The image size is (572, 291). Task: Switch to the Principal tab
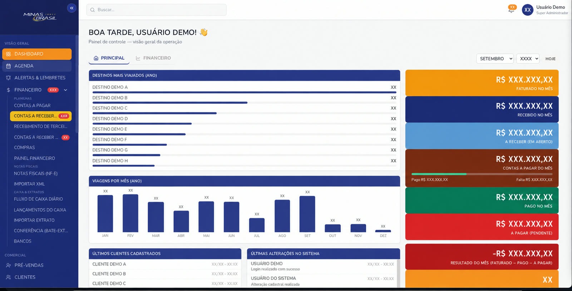(x=109, y=58)
